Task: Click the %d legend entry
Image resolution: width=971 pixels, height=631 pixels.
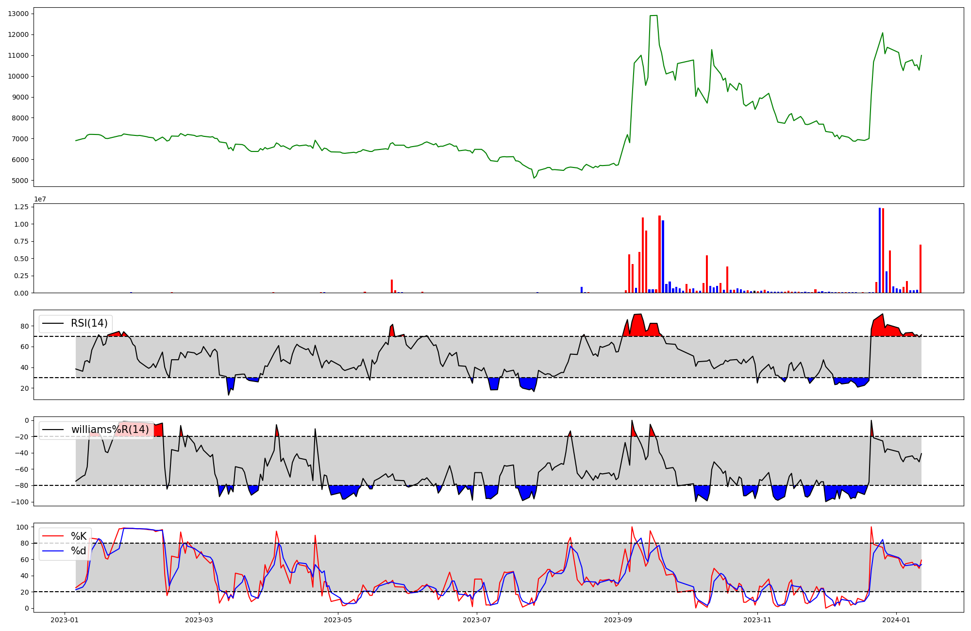Action: (x=79, y=550)
